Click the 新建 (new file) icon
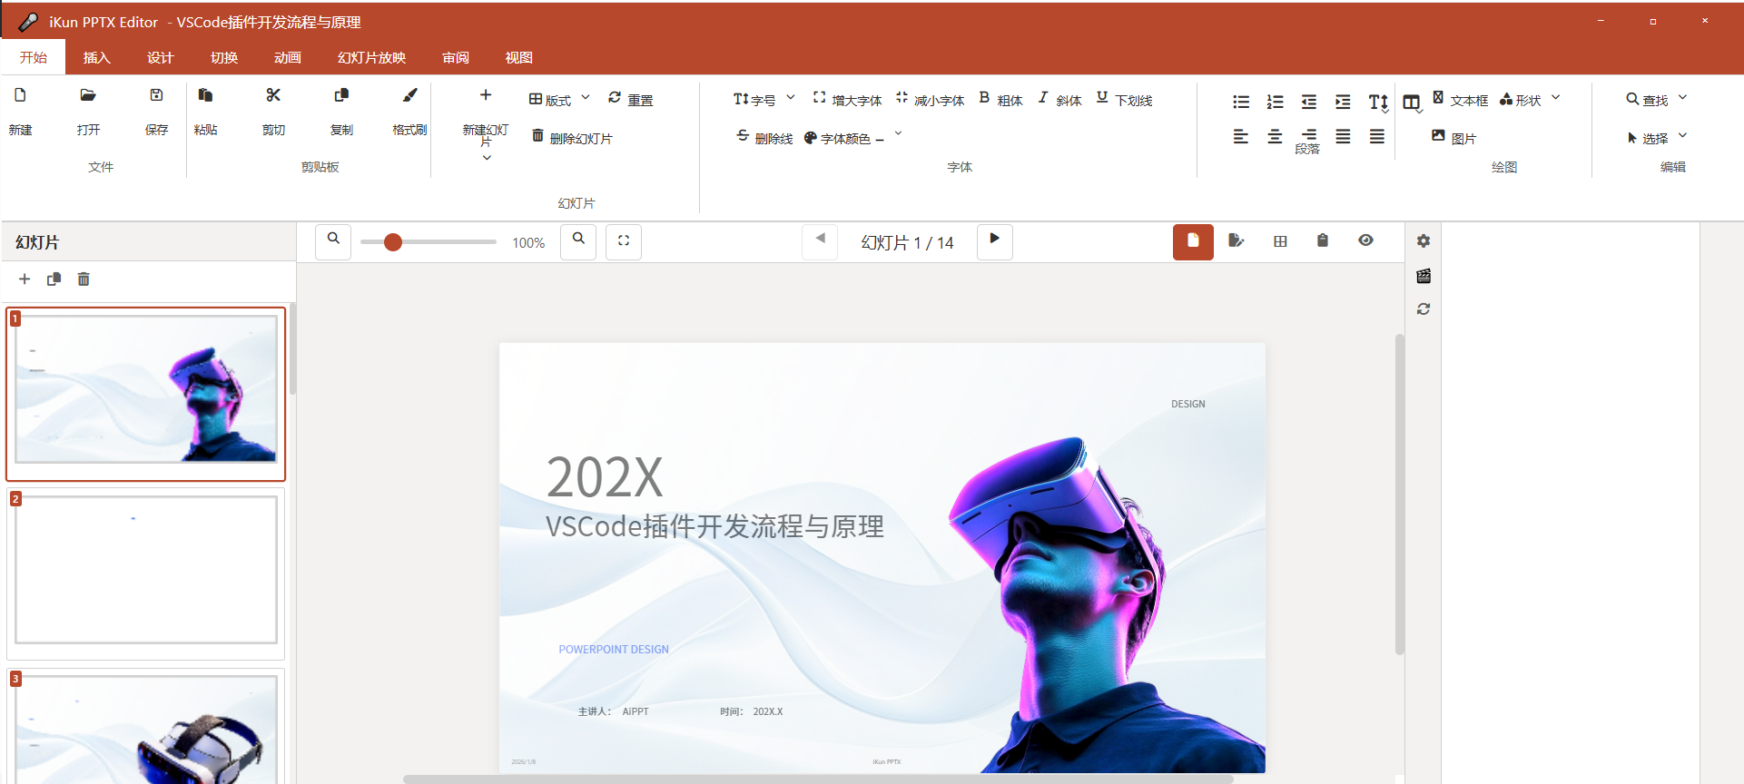 pyautogui.click(x=20, y=95)
